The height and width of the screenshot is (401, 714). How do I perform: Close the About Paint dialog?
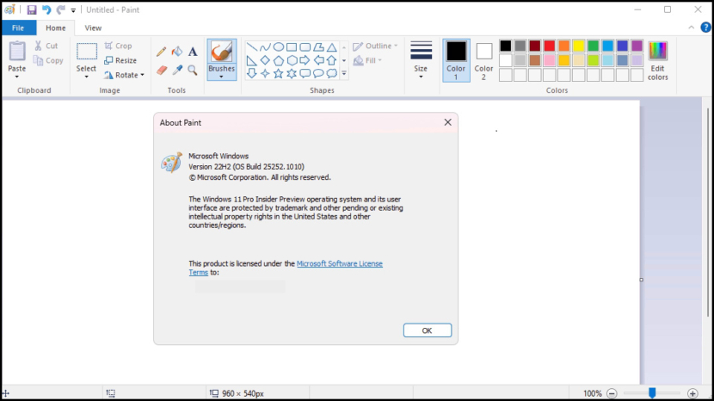click(447, 122)
